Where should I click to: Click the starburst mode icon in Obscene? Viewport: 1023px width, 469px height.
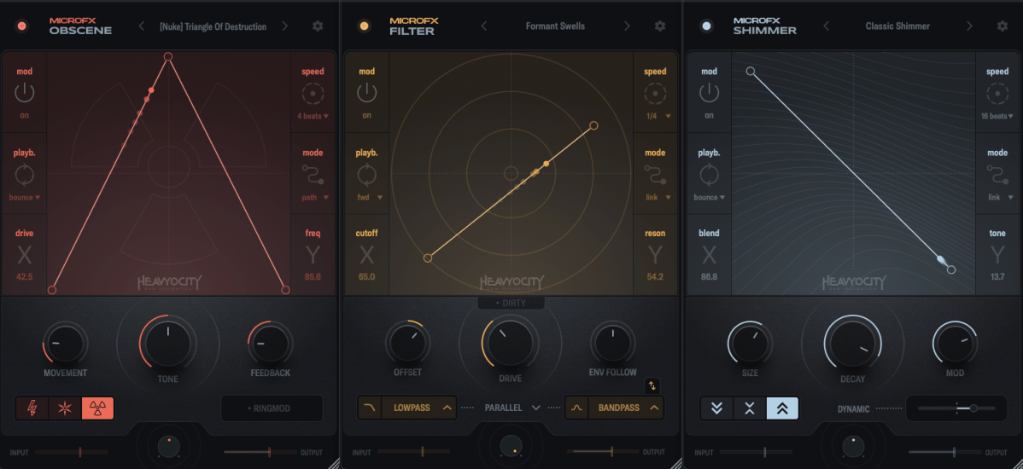click(65, 408)
